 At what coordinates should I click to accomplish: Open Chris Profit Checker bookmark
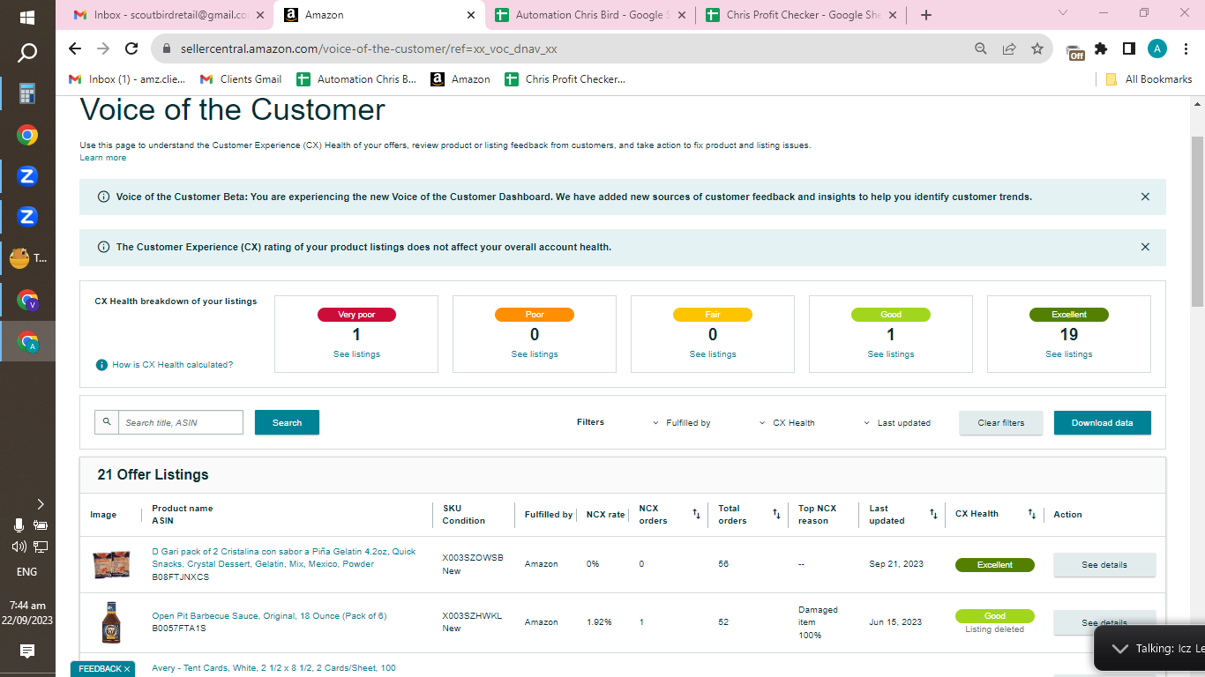[x=565, y=79]
